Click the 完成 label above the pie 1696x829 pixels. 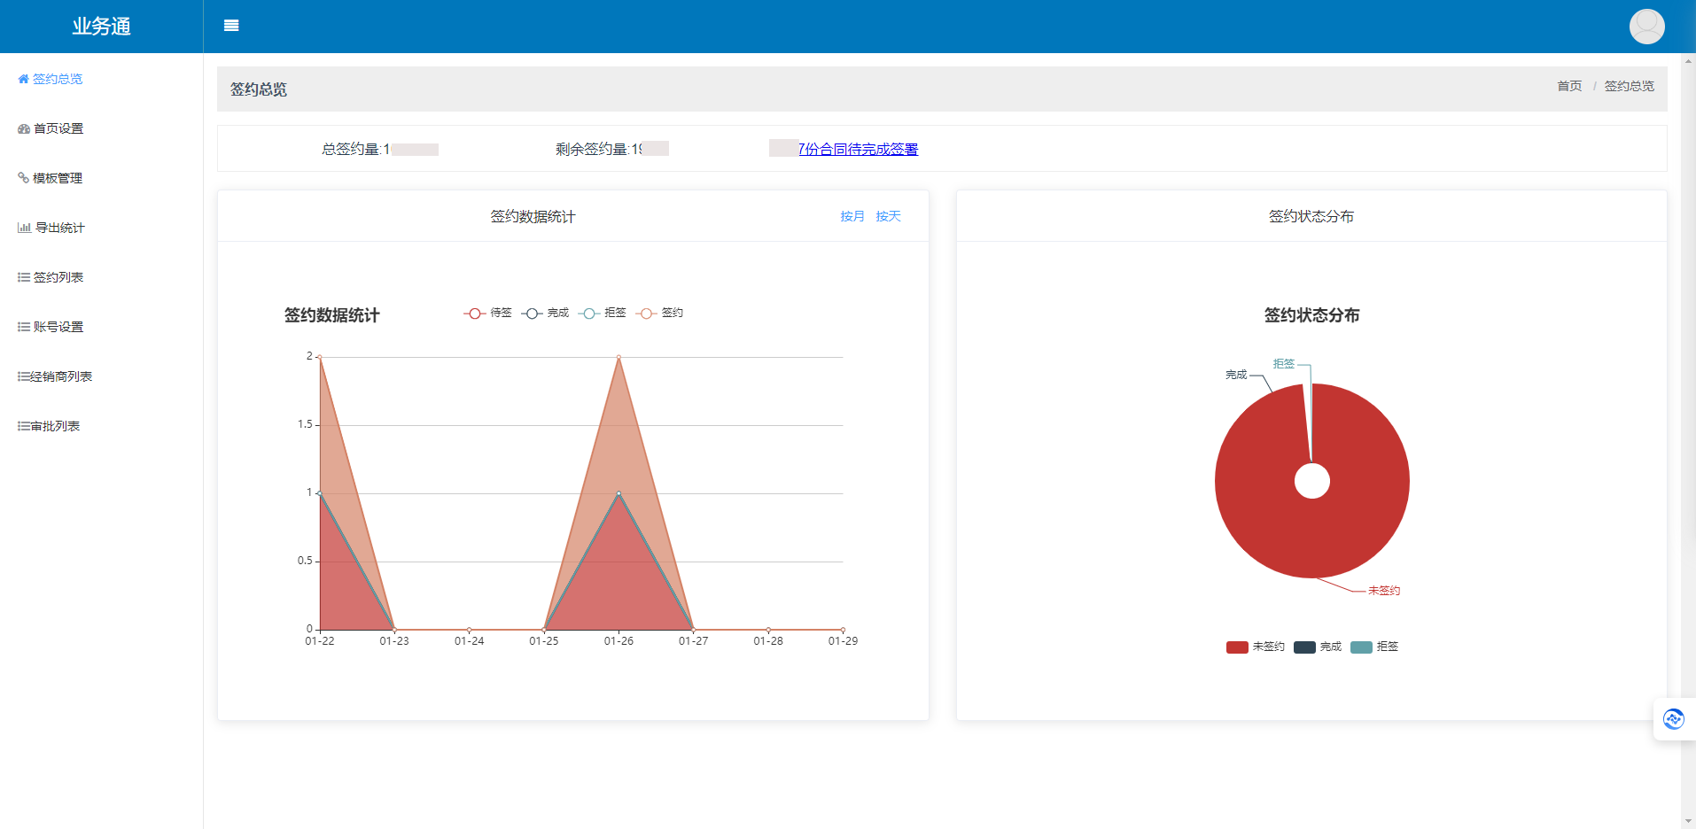tap(1236, 375)
